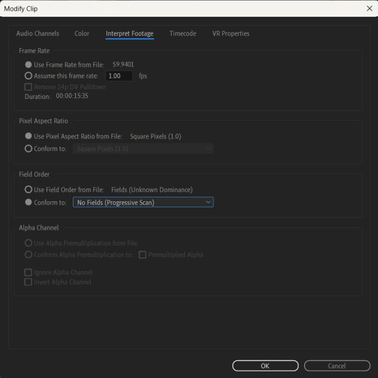378x378 pixels.
Task: Click the frame rate fps input field
Action: click(x=119, y=76)
